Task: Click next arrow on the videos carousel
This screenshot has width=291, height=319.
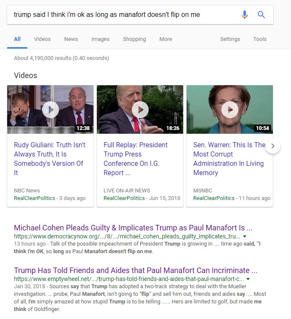Action: (273, 146)
